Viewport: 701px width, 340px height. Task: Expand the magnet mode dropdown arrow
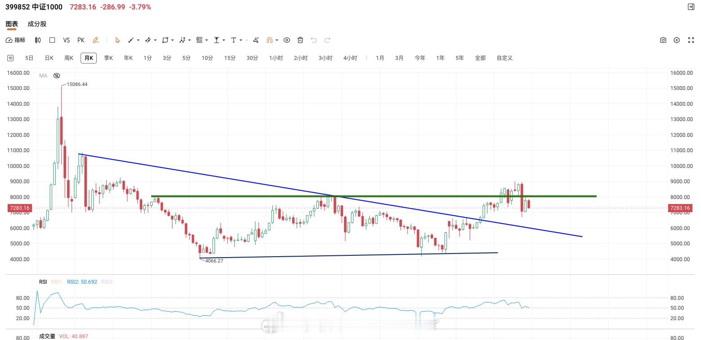277,40
